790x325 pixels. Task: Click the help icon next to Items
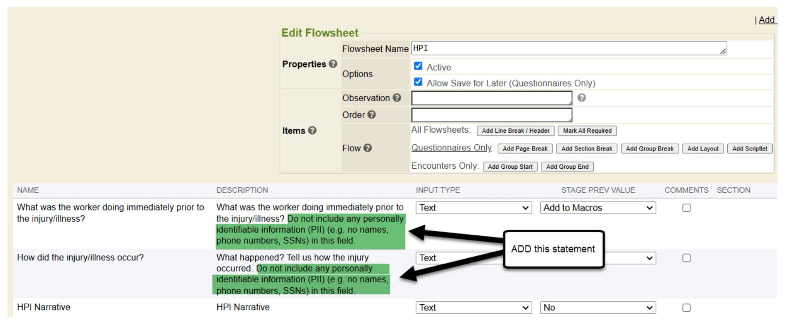coord(312,131)
